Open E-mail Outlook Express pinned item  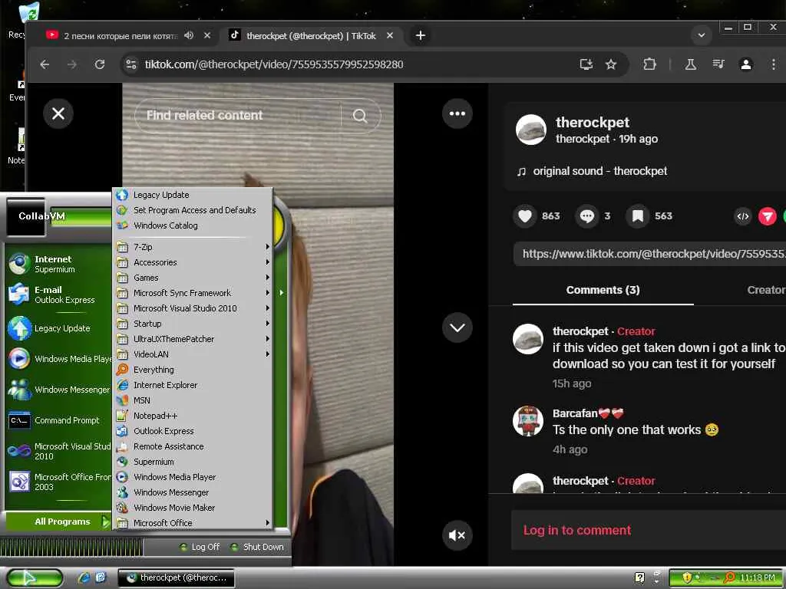pyautogui.click(x=58, y=294)
